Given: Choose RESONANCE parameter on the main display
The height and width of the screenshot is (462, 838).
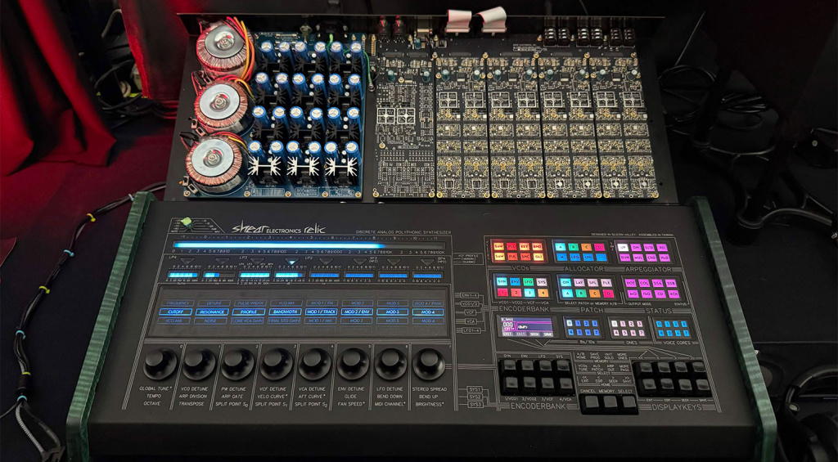Looking at the screenshot, I should coord(212,312).
